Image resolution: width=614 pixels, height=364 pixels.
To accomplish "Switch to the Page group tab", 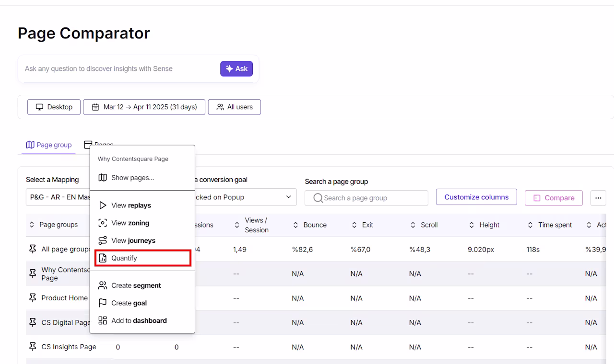I will pyautogui.click(x=48, y=145).
